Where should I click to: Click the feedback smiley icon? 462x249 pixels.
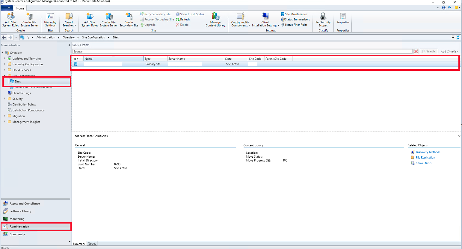(457, 7)
